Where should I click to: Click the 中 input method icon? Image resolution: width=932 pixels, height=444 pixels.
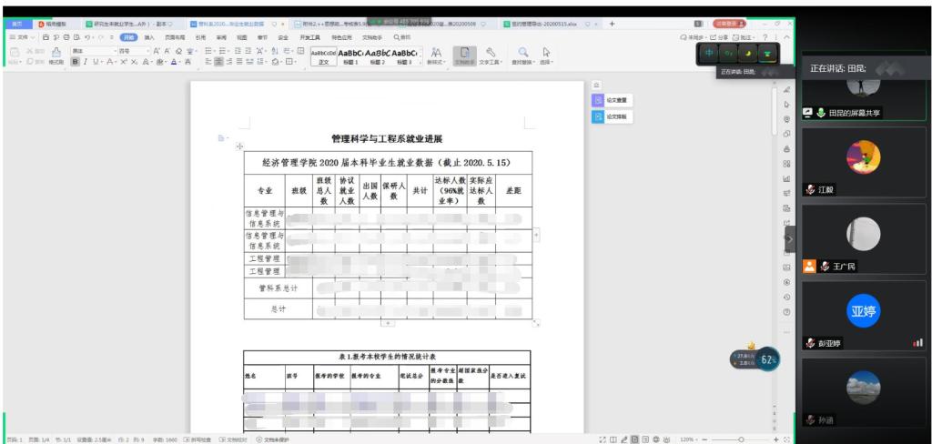[x=709, y=54]
